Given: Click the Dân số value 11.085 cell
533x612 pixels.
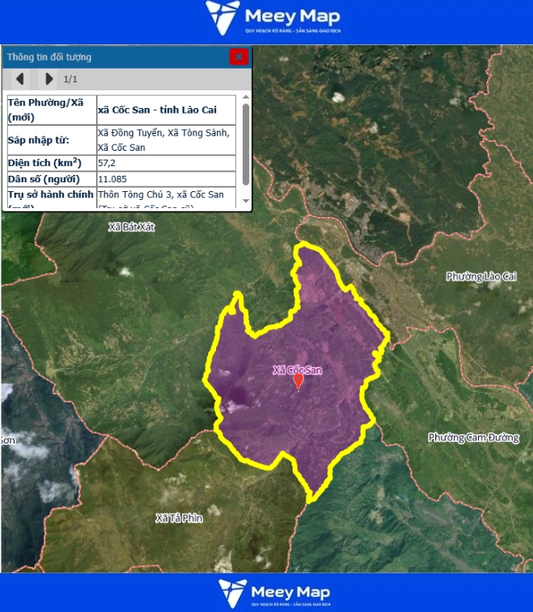Looking at the screenshot, I should 165,179.
